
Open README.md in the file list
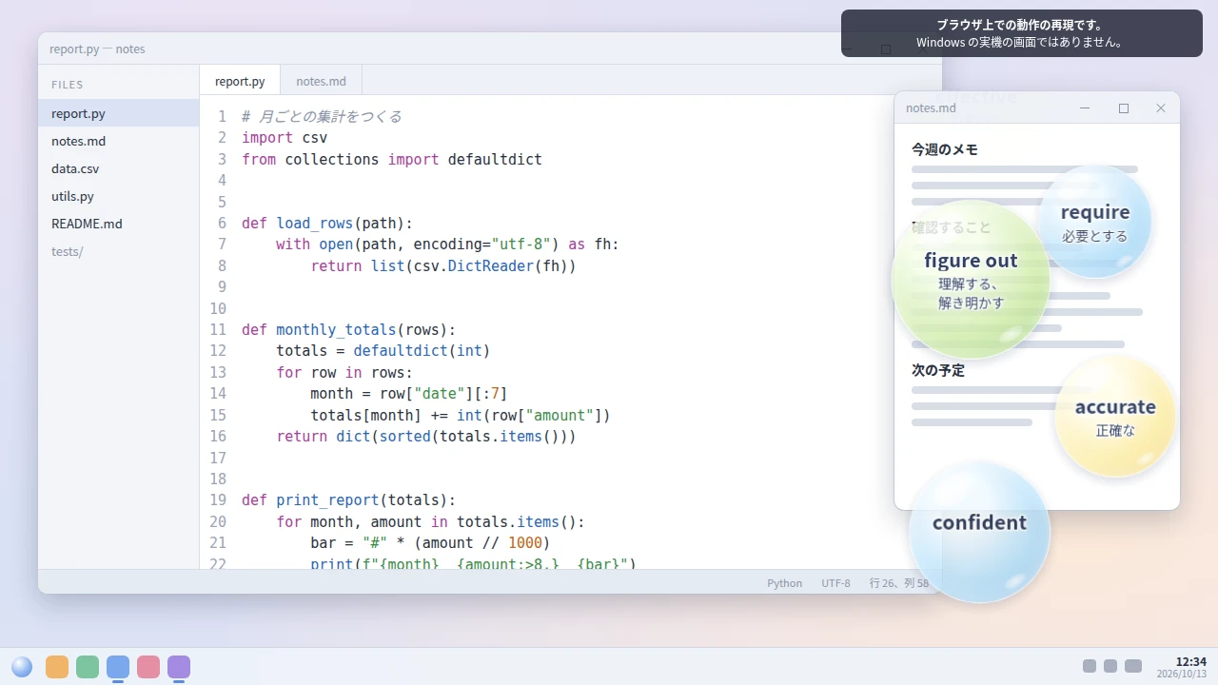coord(119,224)
